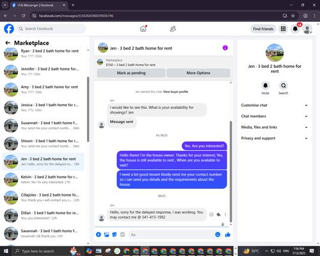Choose a sticker icon in composer

pos(115,235)
